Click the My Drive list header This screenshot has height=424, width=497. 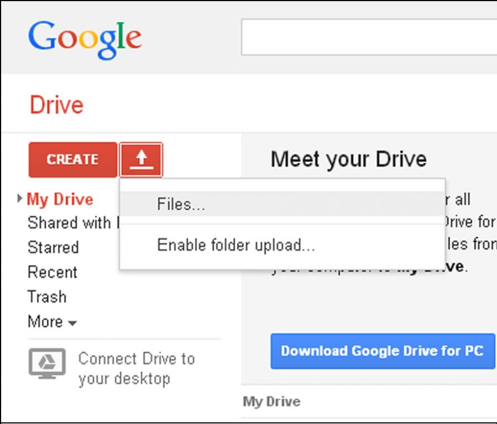click(271, 401)
